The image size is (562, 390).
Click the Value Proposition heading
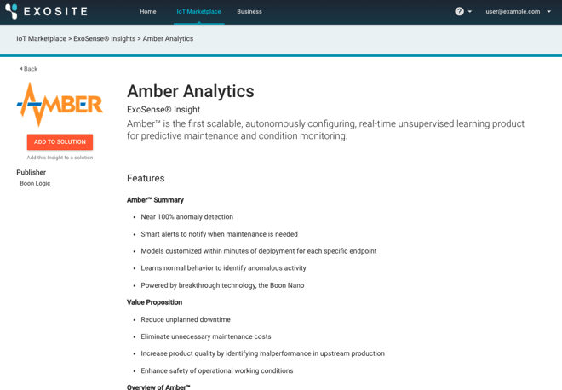pyautogui.click(x=154, y=302)
